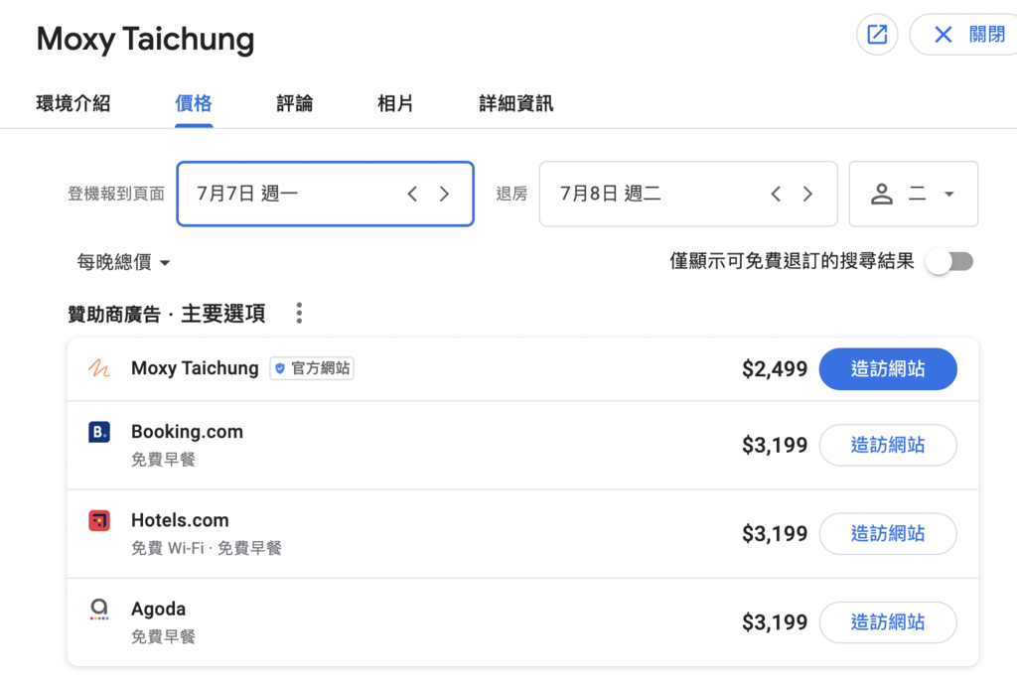Move check-in date to next day
The image size is (1017, 684).
[444, 194]
